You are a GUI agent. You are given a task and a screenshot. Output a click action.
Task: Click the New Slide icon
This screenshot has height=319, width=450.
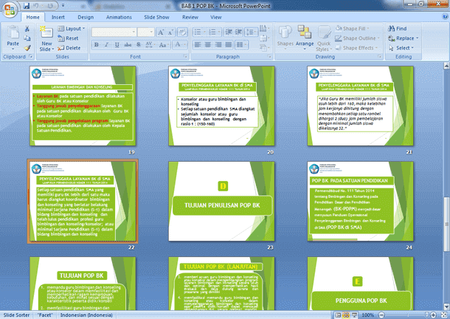(46, 32)
